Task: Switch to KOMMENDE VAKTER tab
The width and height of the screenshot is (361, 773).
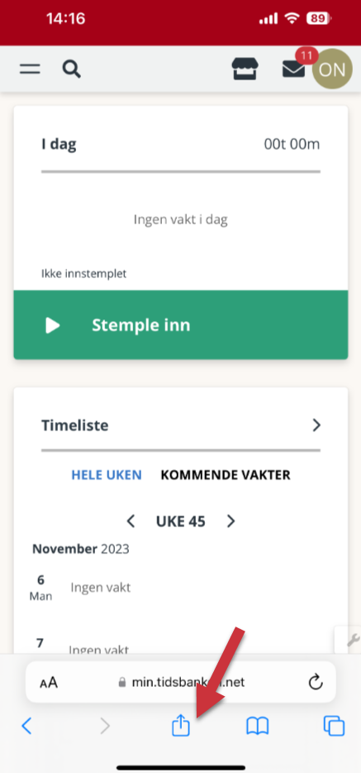Action: (x=226, y=475)
